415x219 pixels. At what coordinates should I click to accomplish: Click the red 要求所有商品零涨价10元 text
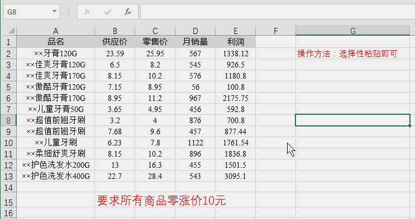pos(161,201)
